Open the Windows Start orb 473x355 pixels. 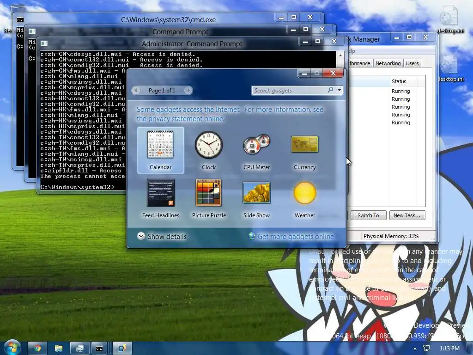coord(12,348)
